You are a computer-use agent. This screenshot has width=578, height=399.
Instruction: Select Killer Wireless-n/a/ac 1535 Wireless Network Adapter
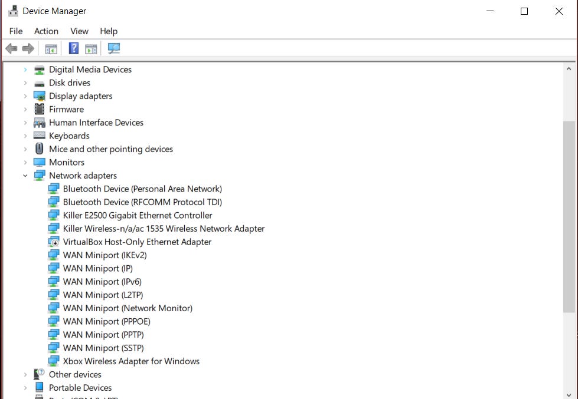click(x=164, y=229)
